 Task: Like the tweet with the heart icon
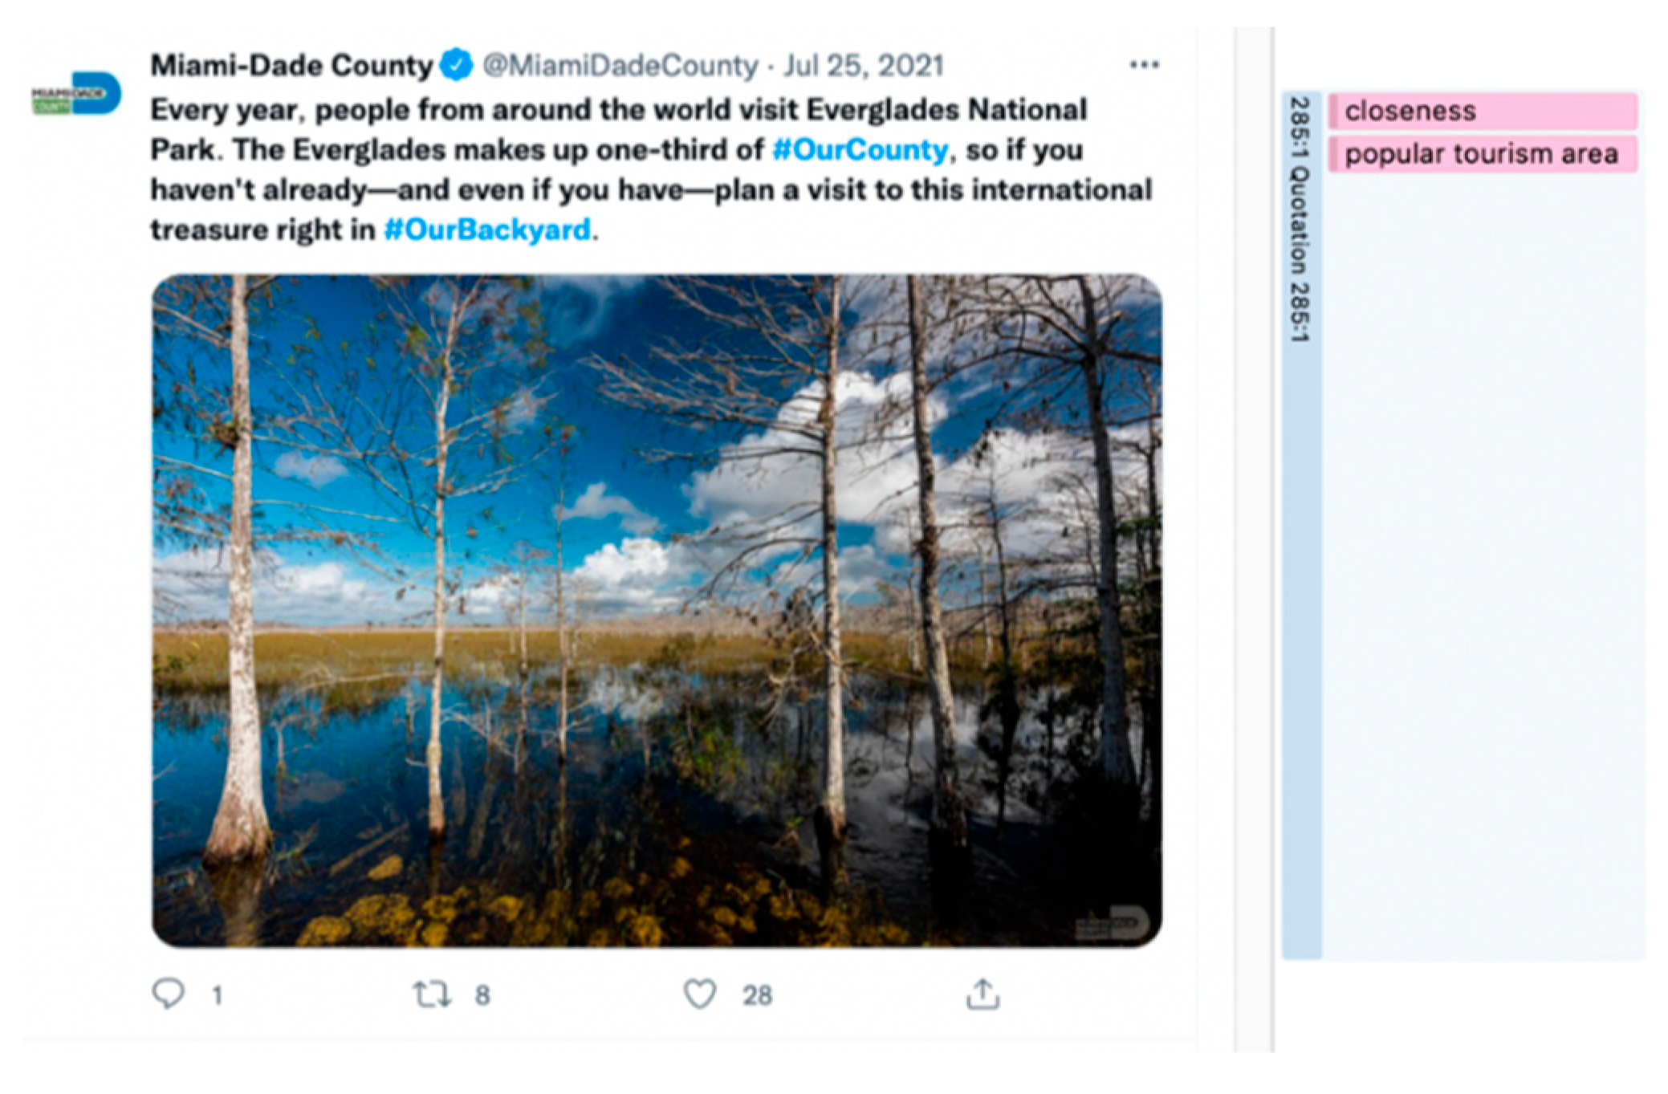tap(700, 994)
